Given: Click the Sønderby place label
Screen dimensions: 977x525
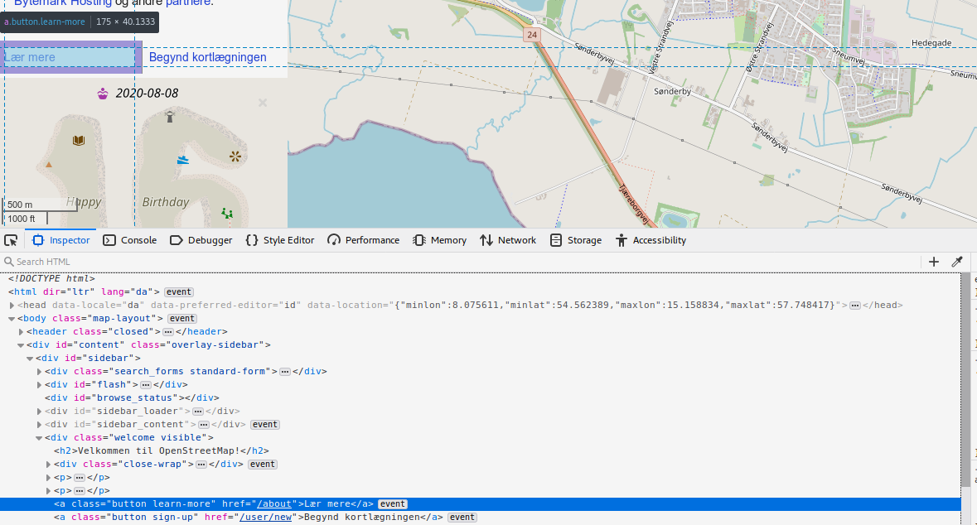Looking at the screenshot, I should click(x=672, y=92).
